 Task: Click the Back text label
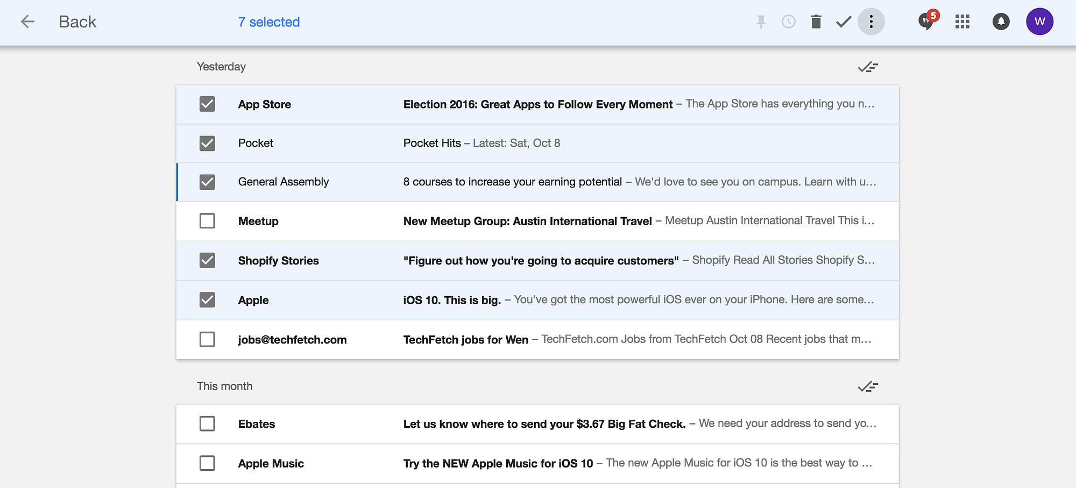[77, 22]
